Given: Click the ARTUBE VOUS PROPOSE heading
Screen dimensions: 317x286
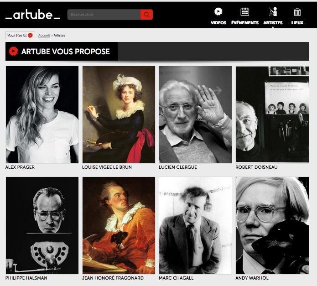Looking at the screenshot, I should (66, 52).
